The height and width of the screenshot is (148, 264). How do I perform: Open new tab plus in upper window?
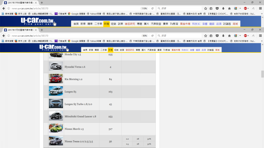pos(42,3)
